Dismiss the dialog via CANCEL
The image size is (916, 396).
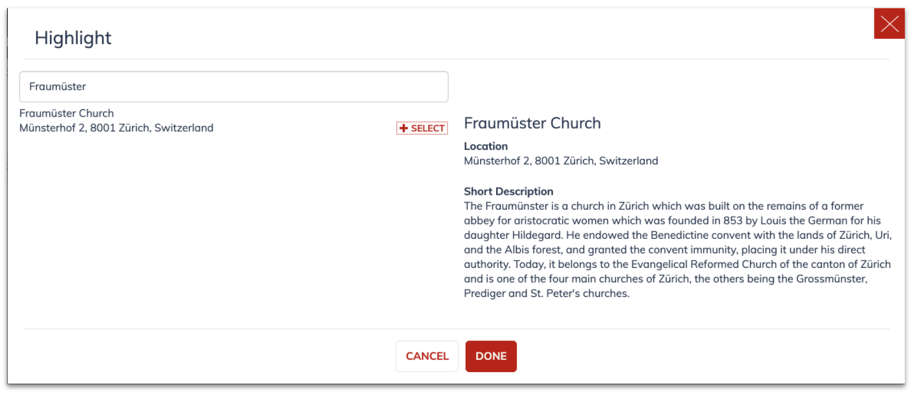pos(427,357)
